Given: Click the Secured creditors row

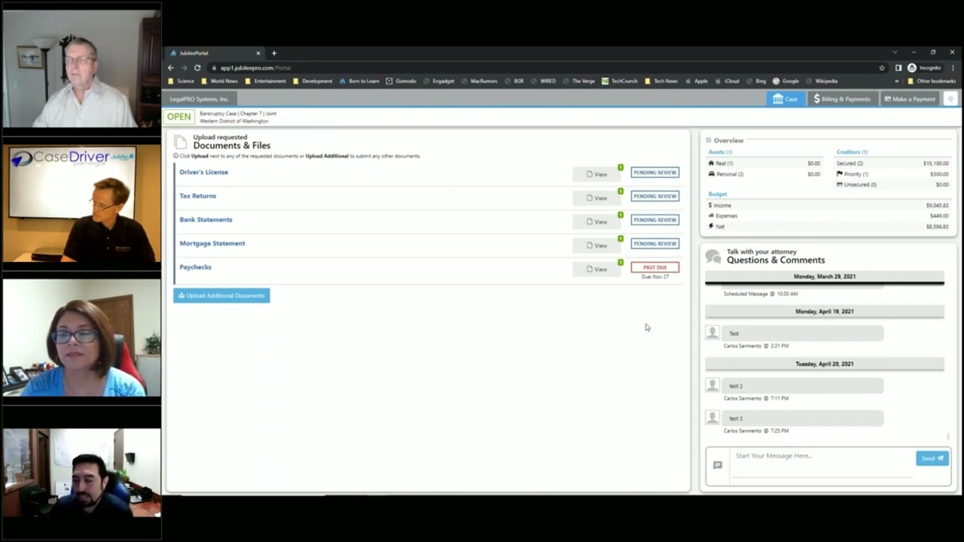Looking at the screenshot, I should [x=892, y=163].
